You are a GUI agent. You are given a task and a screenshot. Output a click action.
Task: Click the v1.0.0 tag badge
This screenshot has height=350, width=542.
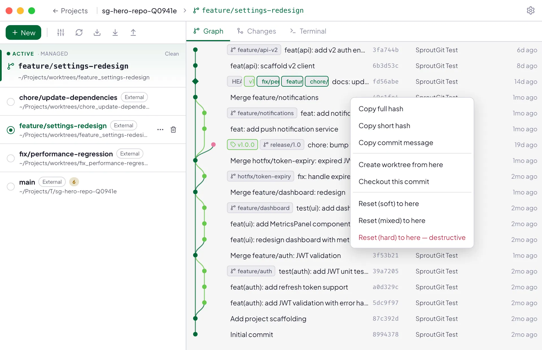click(242, 145)
